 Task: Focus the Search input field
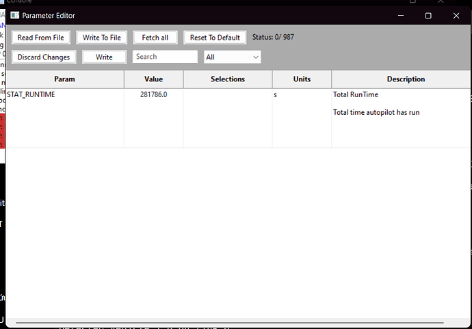[165, 57]
